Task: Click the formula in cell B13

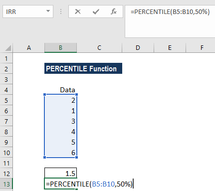Action: pos(89,184)
